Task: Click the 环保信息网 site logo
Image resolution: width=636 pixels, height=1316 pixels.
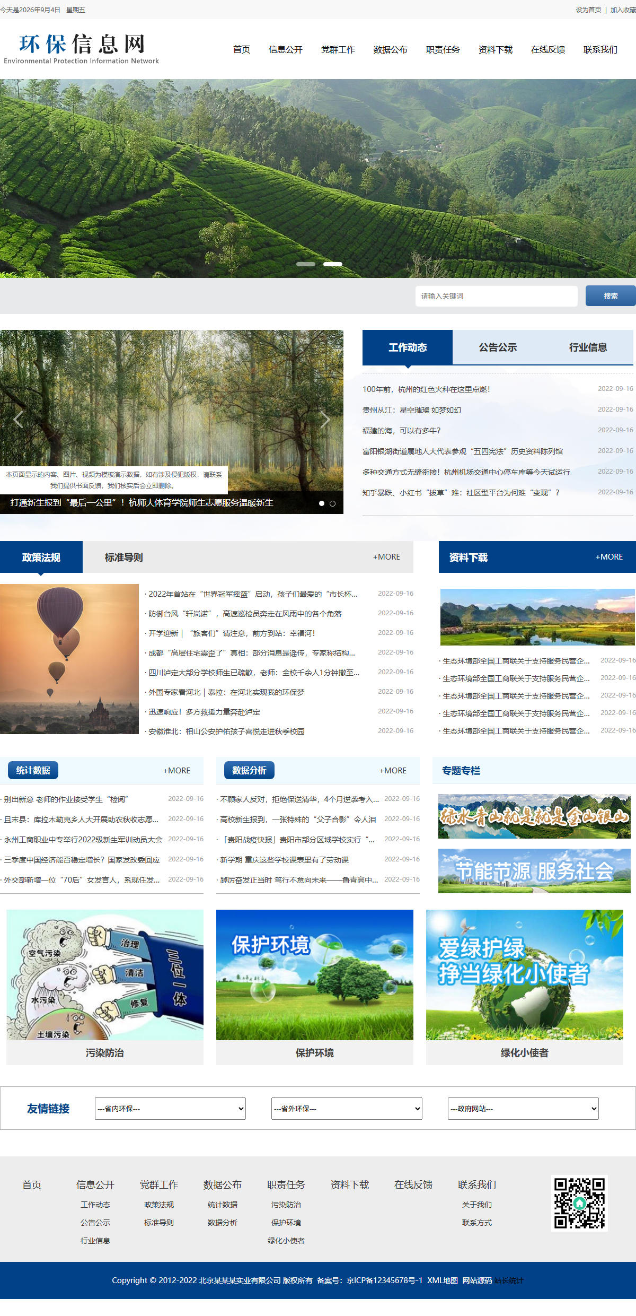Action: coord(82,49)
